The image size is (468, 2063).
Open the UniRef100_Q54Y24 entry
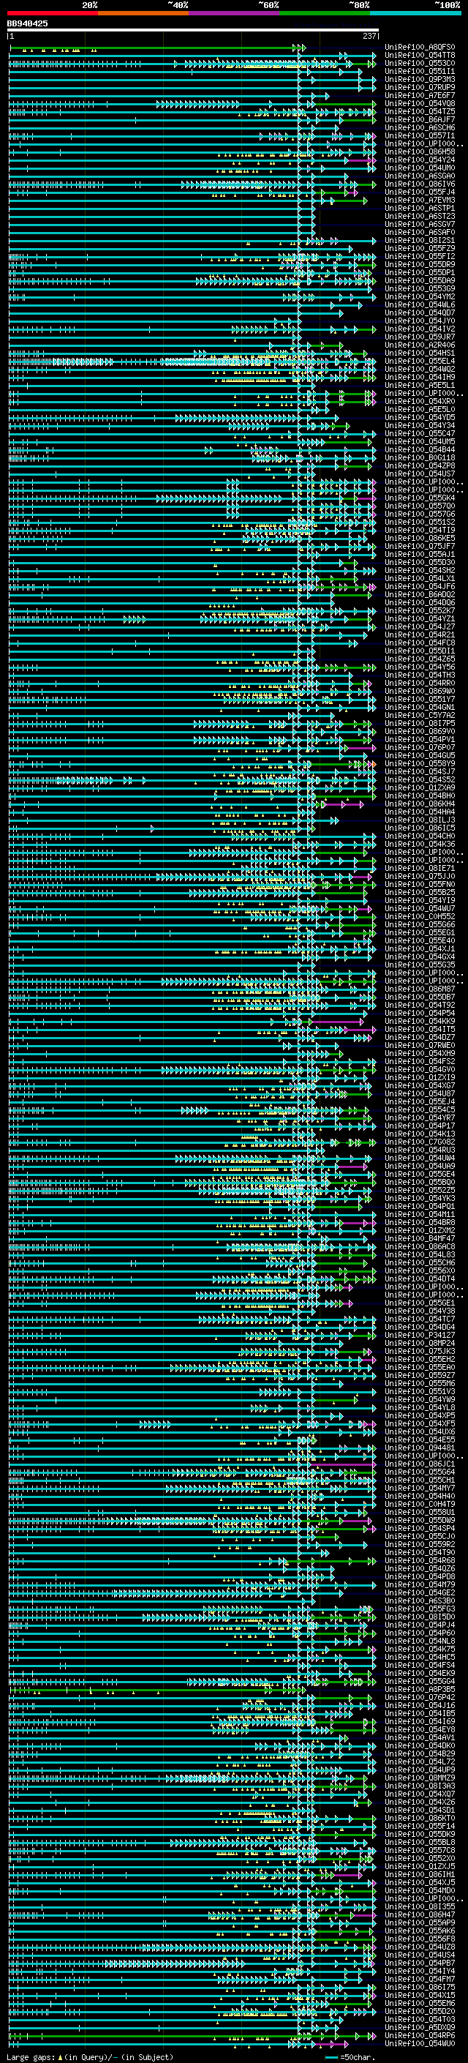click(419, 160)
